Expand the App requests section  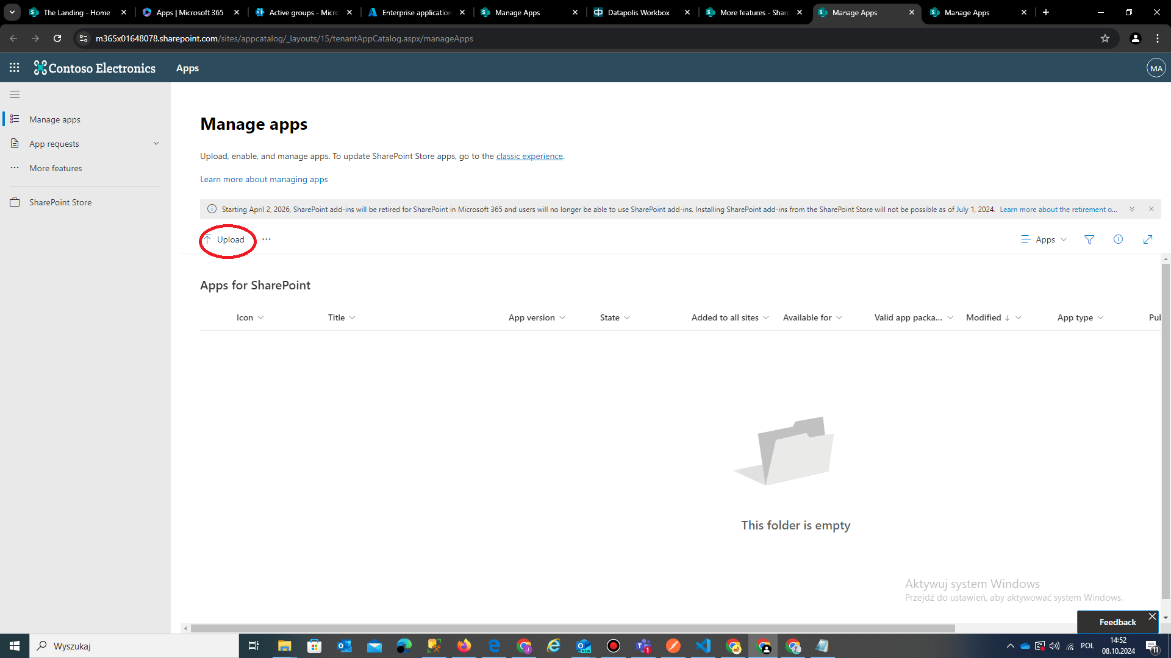pyautogui.click(x=156, y=144)
